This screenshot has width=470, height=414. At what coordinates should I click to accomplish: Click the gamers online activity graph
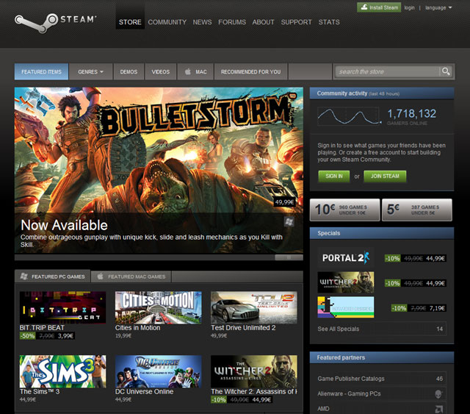click(x=350, y=116)
